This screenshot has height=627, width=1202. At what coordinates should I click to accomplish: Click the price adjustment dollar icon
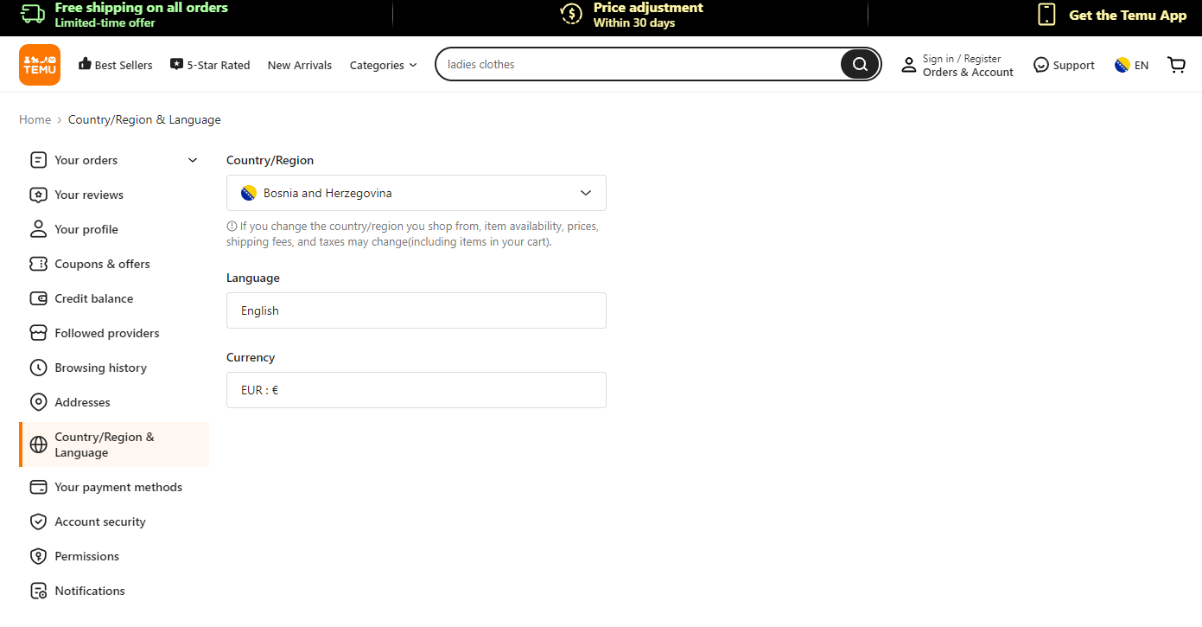pyautogui.click(x=571, y=14)
